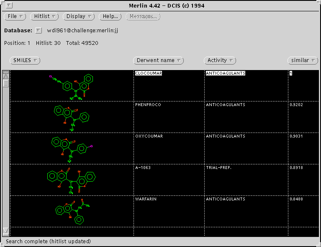Click the Messages button
Viewport: 321px width, 247px height.
[x=143, y=16]
